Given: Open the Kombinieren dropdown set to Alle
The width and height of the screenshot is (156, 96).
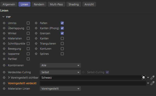Looking at the screenshot, I should tap(60, 65).
